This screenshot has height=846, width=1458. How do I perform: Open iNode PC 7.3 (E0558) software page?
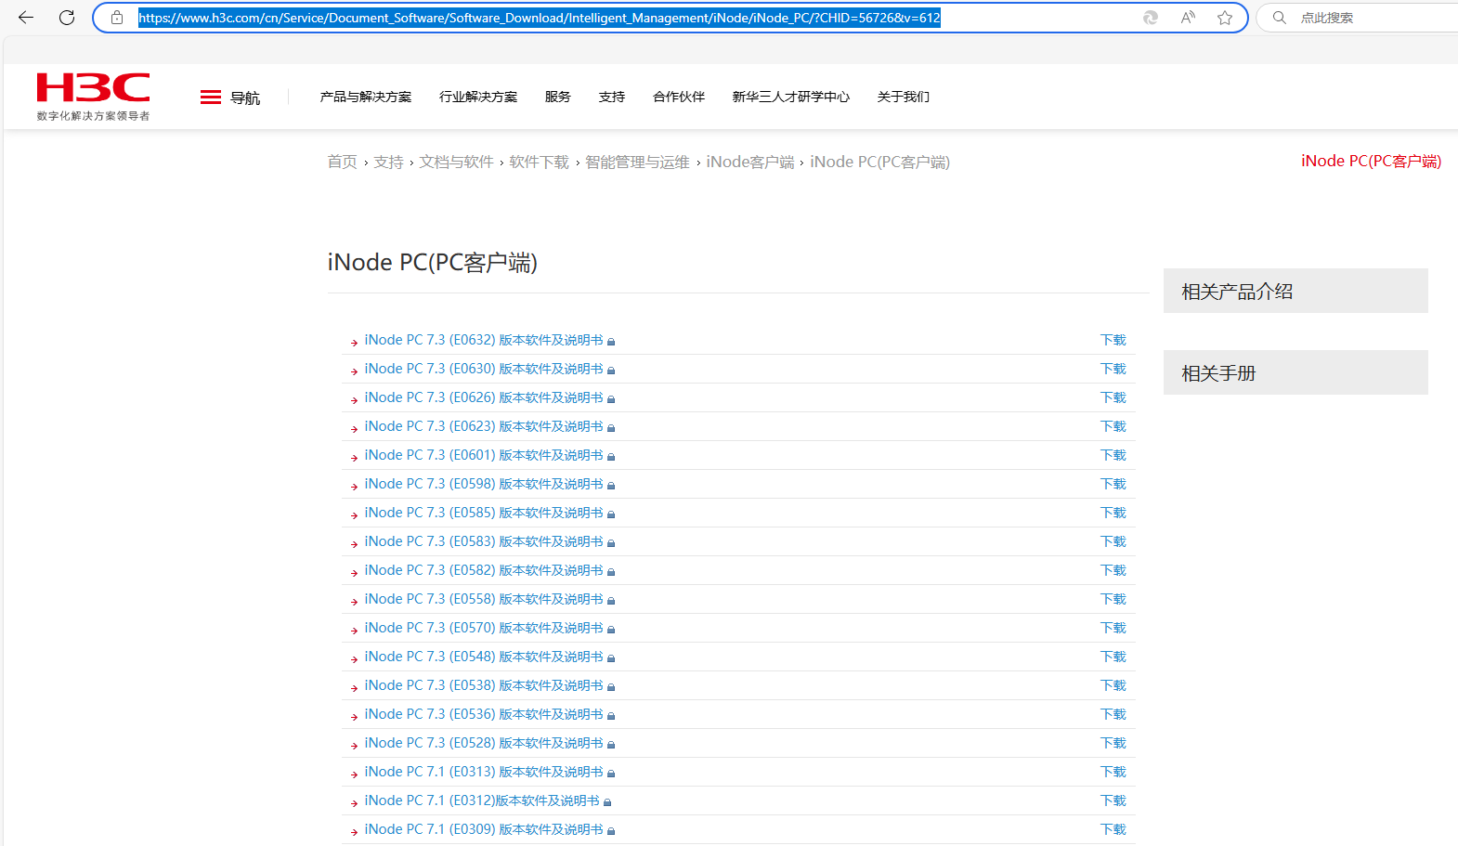(484, 599)
